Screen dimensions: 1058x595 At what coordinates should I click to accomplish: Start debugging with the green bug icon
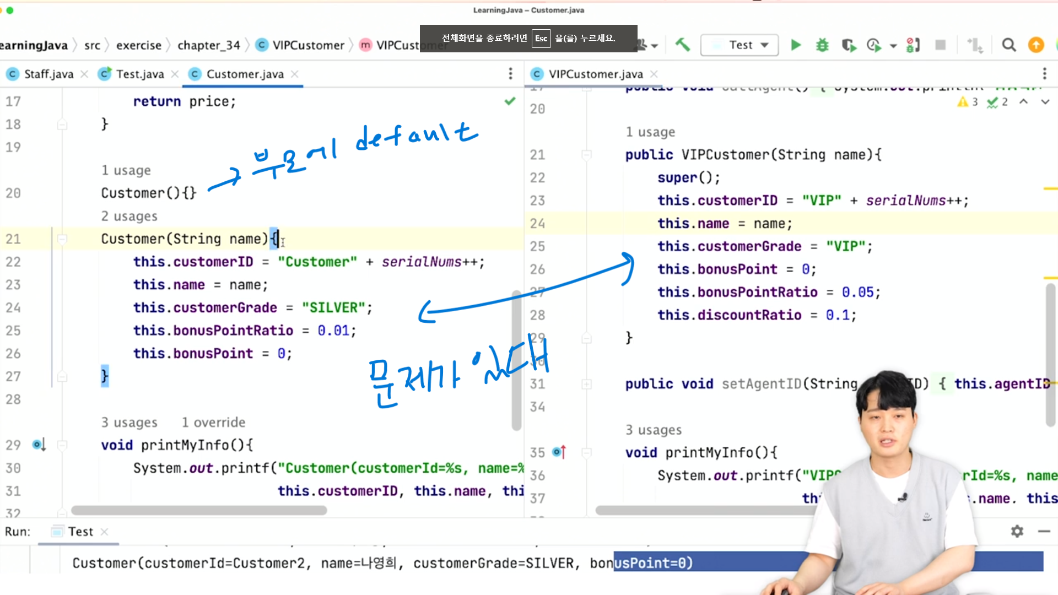pos(822,45)
